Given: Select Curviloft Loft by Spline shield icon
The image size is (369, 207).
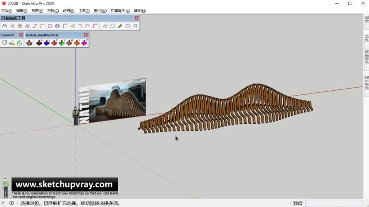Looking at the screenshot, I should point(5,43).
